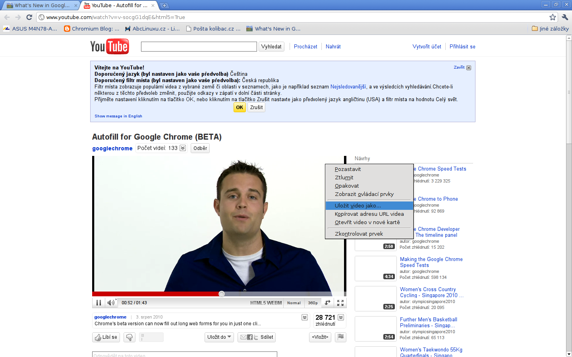
Task: Open What's New in G... bookmark
Action: pyautogui.click(x=273, y=29)
